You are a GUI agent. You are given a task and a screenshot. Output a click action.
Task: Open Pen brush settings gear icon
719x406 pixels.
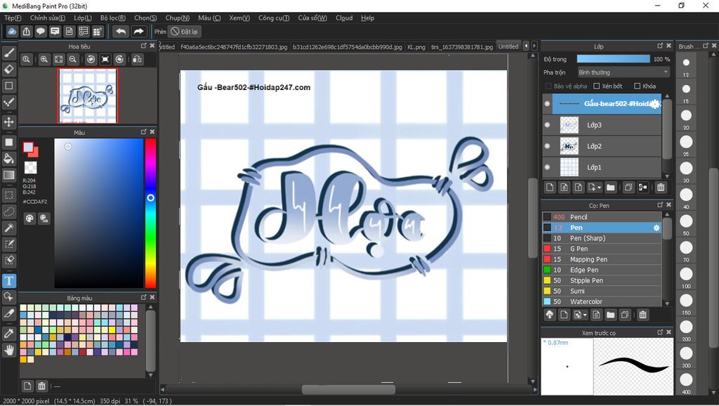tap(657, 228)
